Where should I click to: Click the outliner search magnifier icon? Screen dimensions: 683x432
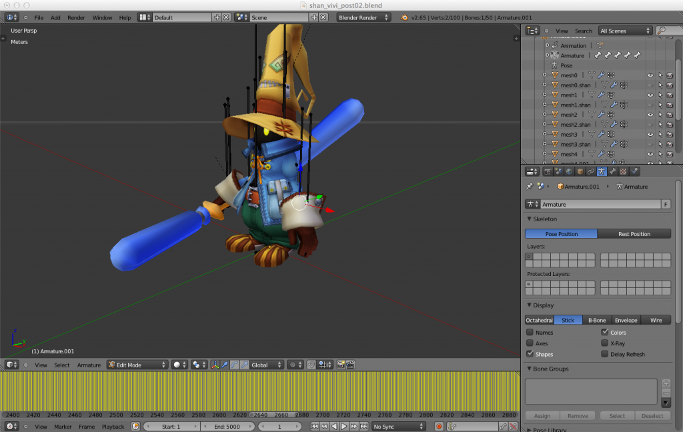point(662,31)
